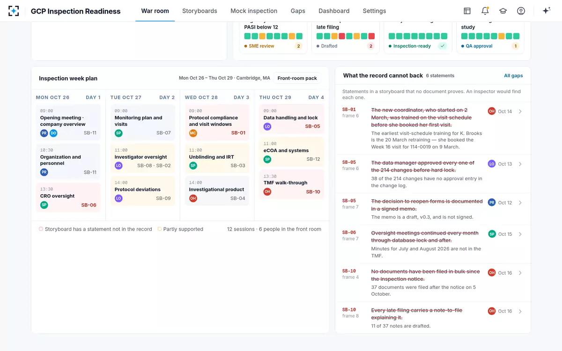This screenshot has width=562, height=351.
Task: Click the Inspection-ready checkmark badge
Action: tap(442, 46)
